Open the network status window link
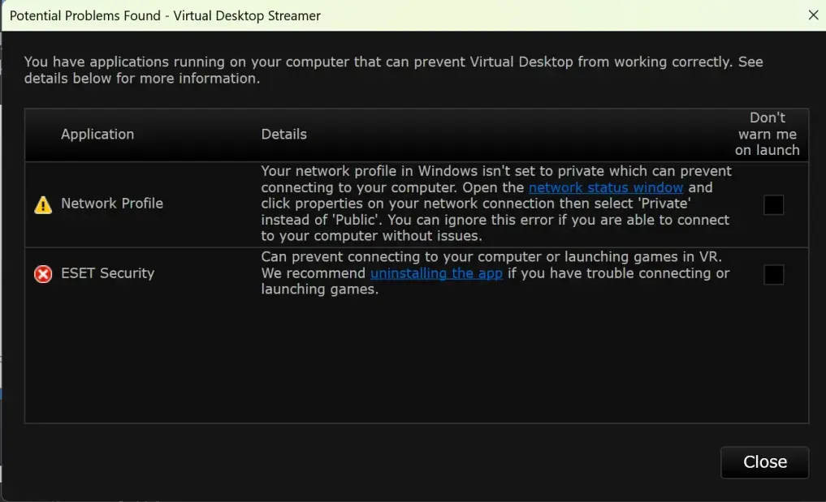 [x=606, y=187]
